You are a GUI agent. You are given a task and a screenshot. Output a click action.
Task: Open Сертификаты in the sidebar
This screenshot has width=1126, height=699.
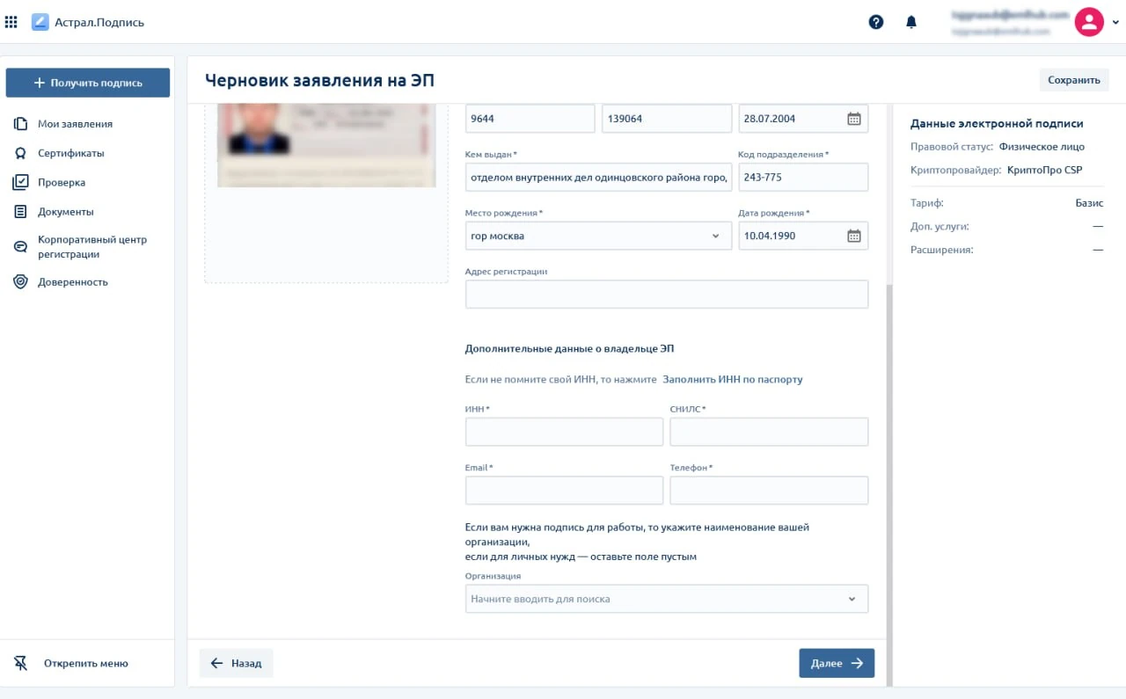[70, 153]
